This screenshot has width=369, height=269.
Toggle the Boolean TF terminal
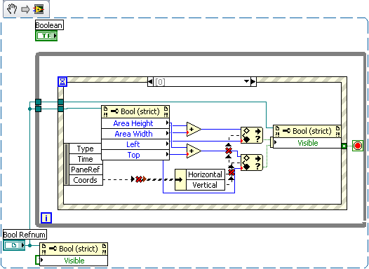(46, 36)
